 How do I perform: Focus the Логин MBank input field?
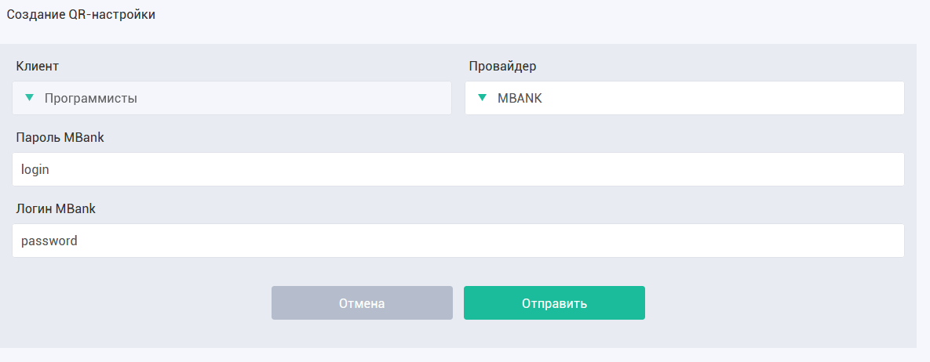[x=458, y=241]
